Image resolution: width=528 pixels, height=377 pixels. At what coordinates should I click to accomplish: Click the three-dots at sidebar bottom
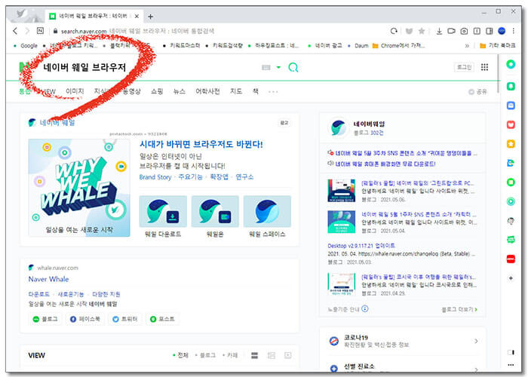pyautogui.click(x=511, y=365)
